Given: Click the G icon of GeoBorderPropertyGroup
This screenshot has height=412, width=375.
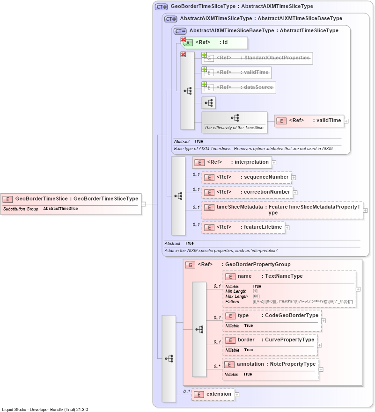Looking at the screenshot, I should coord(190,265).
